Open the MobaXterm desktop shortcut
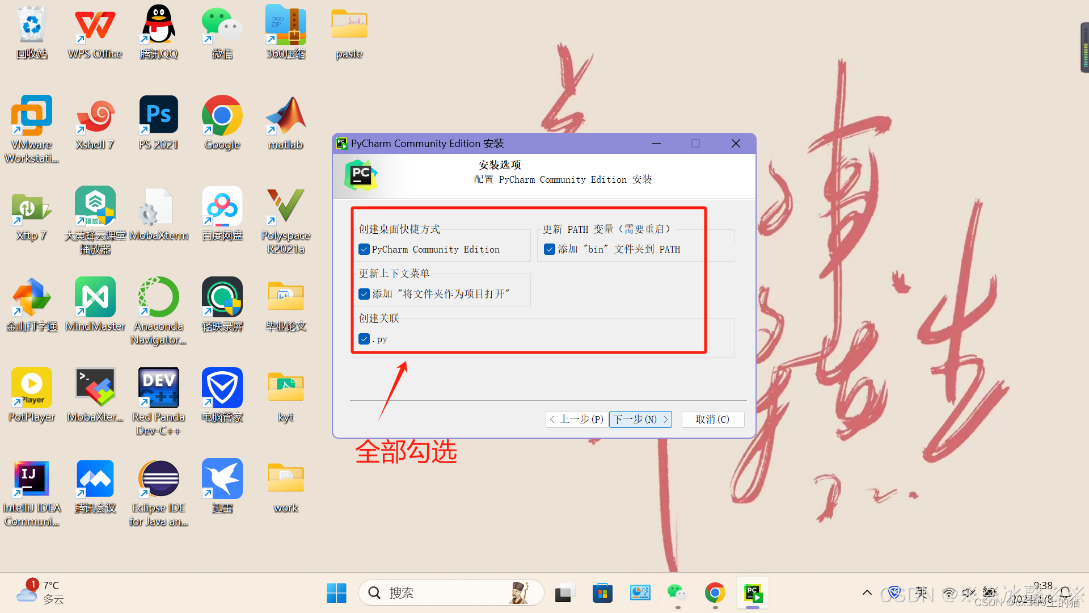This screenshot has height=613, width=1089. coord(158,208)
